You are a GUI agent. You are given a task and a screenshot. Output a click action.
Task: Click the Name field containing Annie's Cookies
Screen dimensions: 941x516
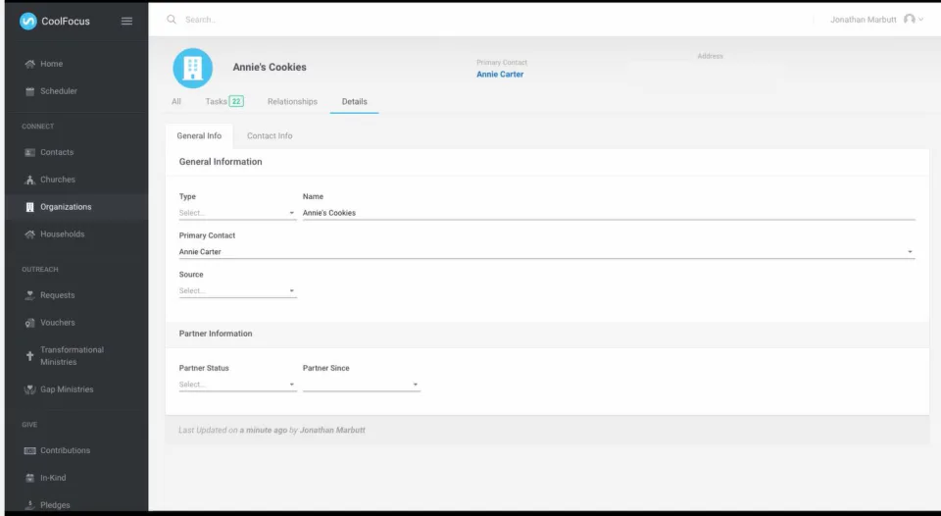[609, 213]
